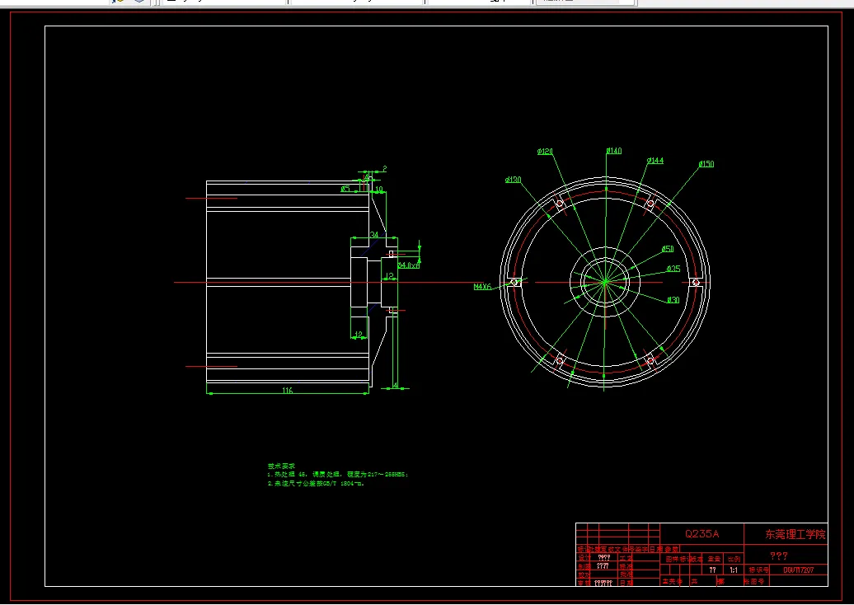Select the Ø50 dimension label
The image size is (854, 605).
pos(668,249)
